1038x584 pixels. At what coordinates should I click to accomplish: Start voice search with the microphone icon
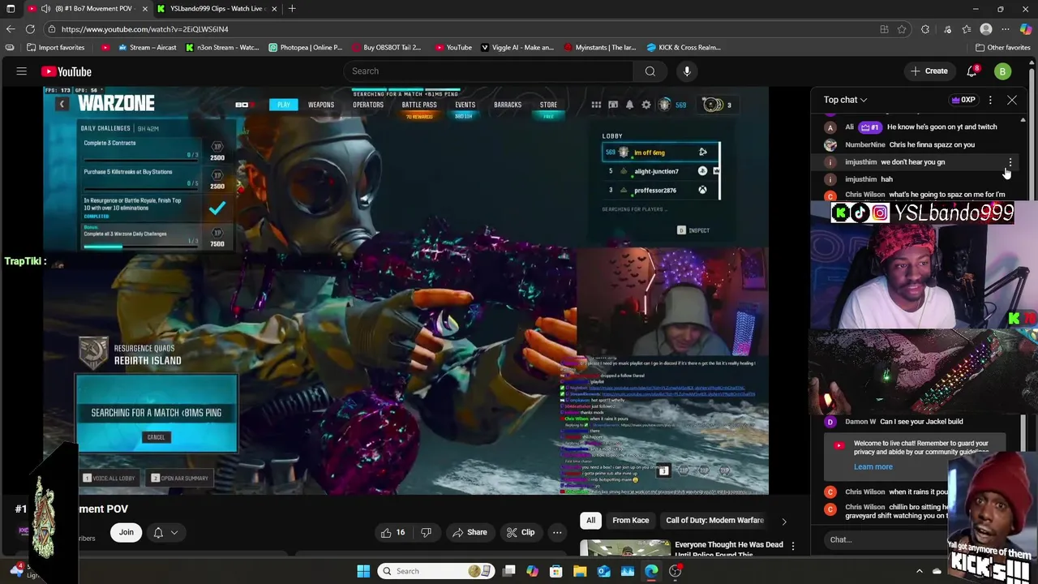point(687,71)
